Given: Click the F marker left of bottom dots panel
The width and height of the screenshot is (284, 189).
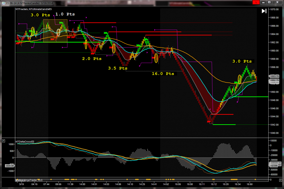Looking at the screenshot, I should click(x=3, y=180).
